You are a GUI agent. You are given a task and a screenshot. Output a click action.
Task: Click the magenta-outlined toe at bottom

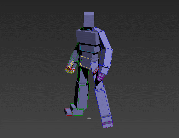point(108,125)
